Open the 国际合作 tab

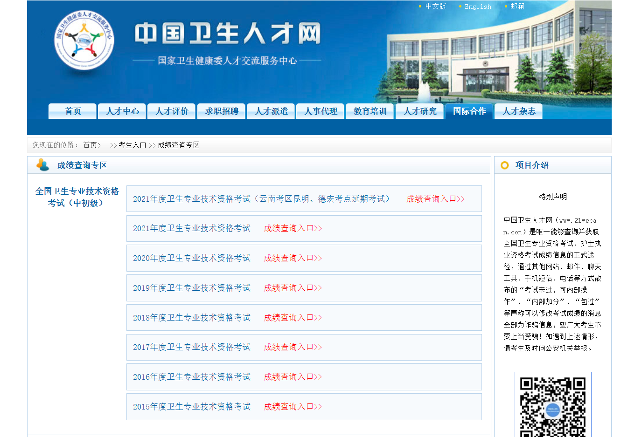pos(469,111)
